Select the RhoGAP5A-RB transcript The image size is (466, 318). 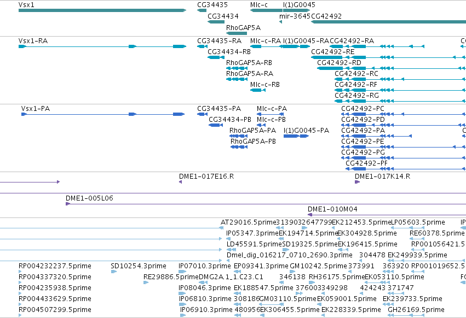coord(237,68)
